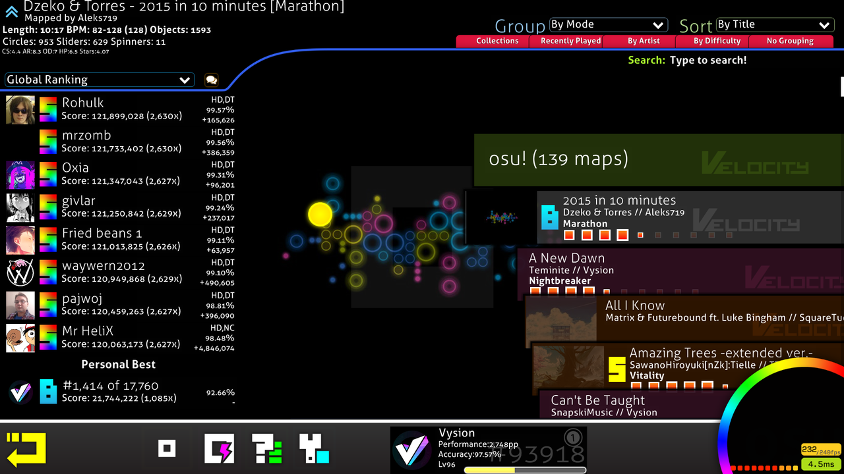This screenshot has height=474, width=844.
Task: Click the pajwoj player name
Action: tap(82, 299)
